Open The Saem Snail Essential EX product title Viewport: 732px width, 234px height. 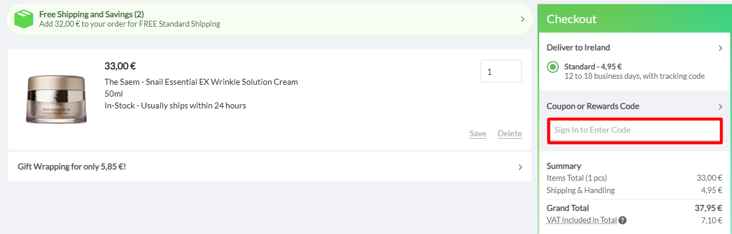(x=201, y=82)
